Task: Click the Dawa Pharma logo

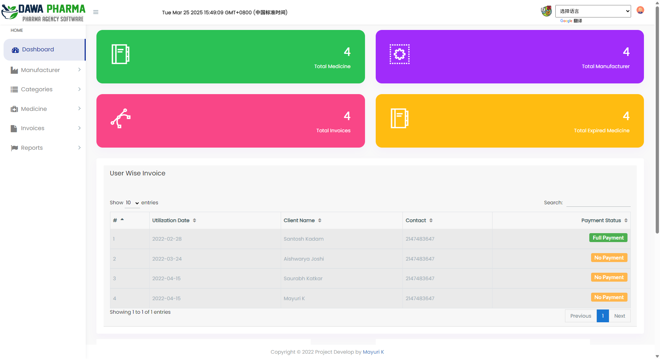Action: (x=43, y=12)
